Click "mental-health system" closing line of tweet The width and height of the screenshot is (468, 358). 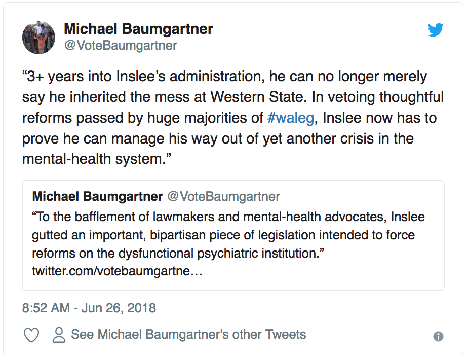click(97, 159)
